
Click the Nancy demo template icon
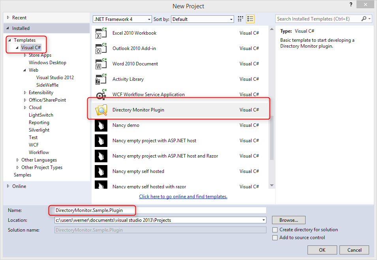[101, 125]
